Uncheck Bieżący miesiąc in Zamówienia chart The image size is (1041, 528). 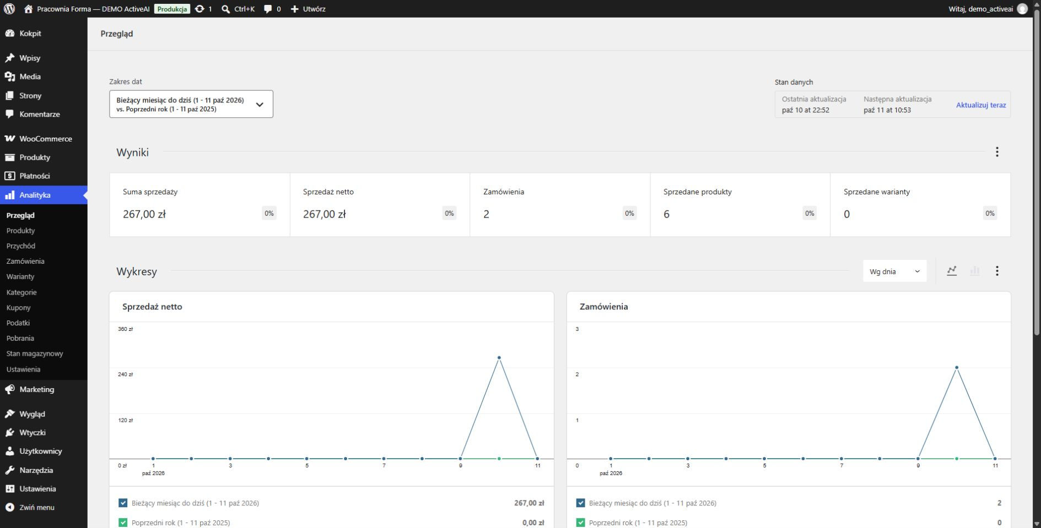(x=580, y=503)
